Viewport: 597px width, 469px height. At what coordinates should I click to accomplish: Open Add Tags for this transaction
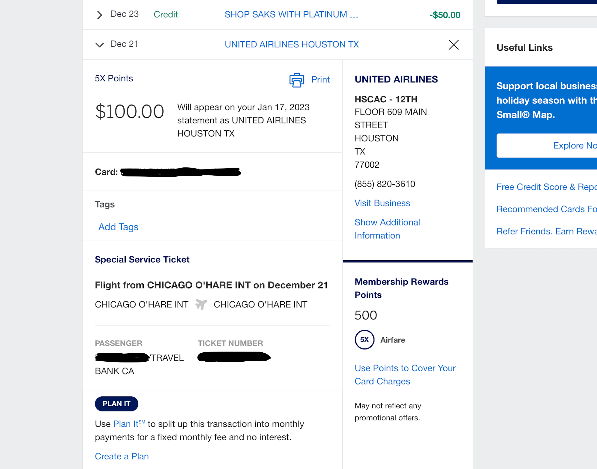tap(118, 227)
